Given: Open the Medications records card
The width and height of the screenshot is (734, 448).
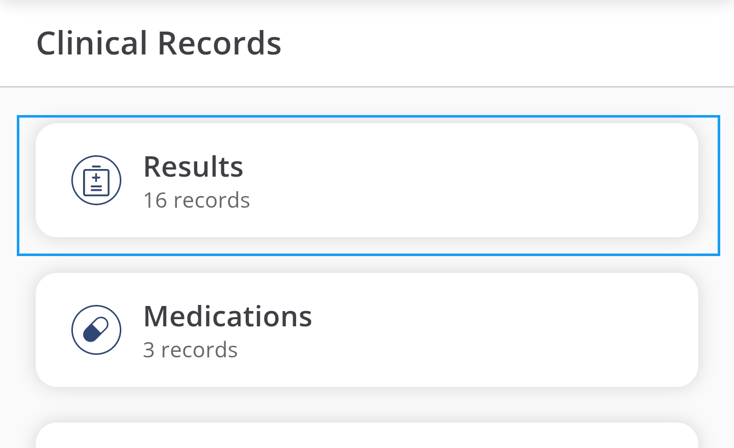Looking at the screenshot, I should (x=367, y=330).
